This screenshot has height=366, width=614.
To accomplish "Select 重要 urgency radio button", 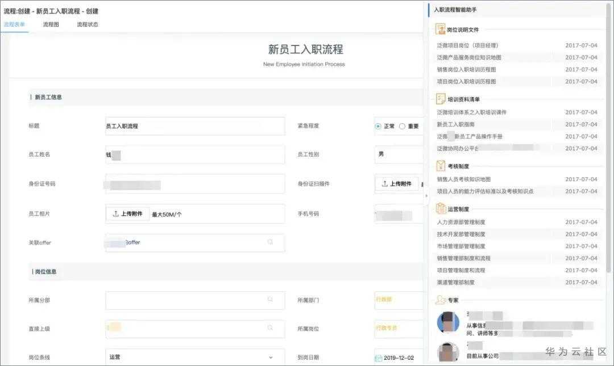I will pyautogui.click(x=402, y=126).
